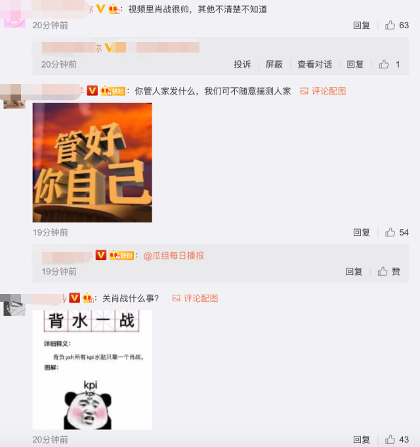Click the image icon beside 关肖战什么事
This screenshot has width=420, height=447.
click(177, 299)
